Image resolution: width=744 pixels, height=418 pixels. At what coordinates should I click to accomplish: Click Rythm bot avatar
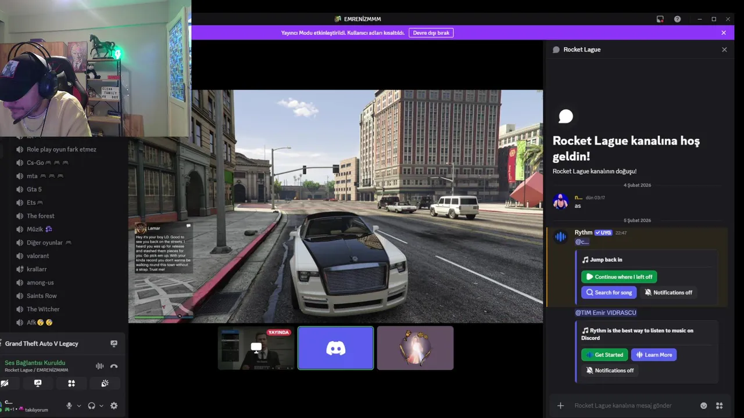click(x=560, y=237)
